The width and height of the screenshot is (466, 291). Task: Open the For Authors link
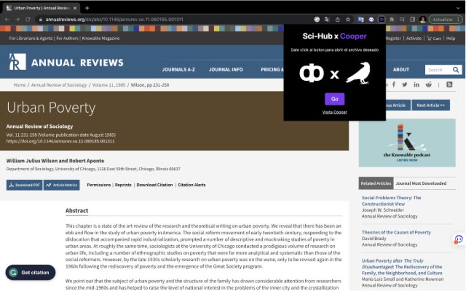click(67, 38)
